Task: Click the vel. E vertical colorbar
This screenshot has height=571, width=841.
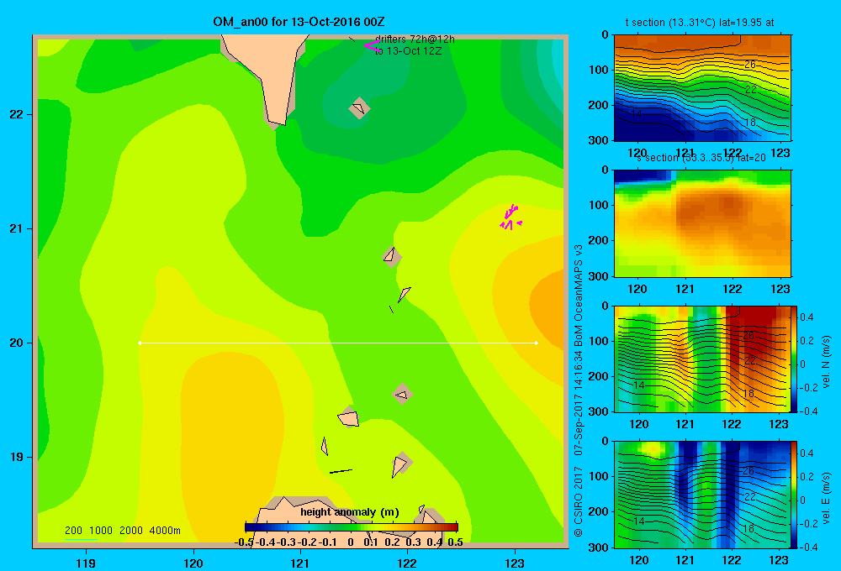Action: tap(795, 495)
